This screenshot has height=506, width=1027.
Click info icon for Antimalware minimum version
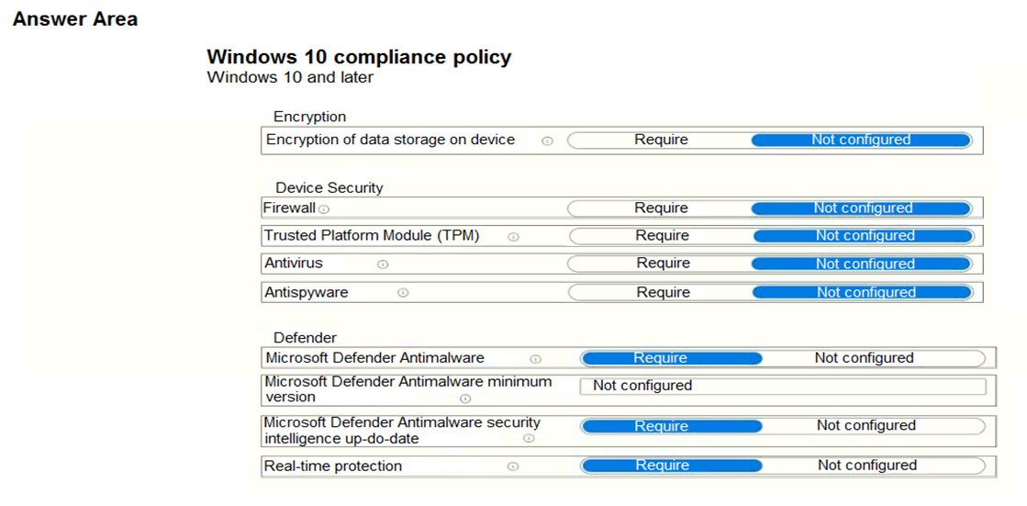click(465, 399)
